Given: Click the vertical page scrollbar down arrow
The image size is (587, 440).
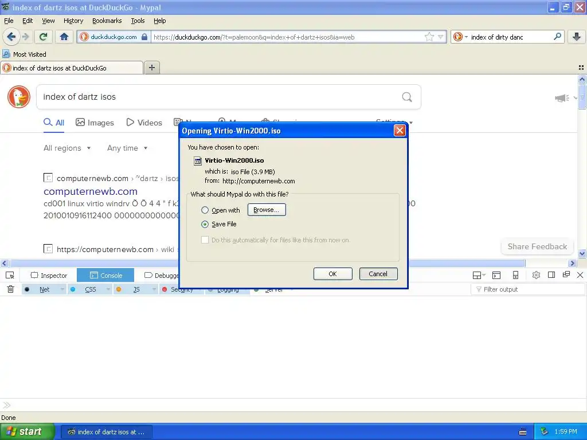Looking at the screenshot, I should (582, 253).
